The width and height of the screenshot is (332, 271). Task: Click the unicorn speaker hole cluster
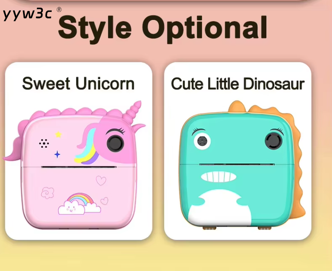click(44, 144)
